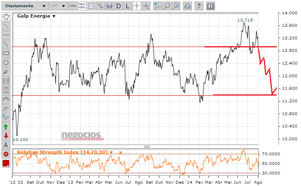Image resolution: width=301 pixels, height=186 pixels.
Task: Select the arcs drawing tool
Action: (x=6, y=99)
